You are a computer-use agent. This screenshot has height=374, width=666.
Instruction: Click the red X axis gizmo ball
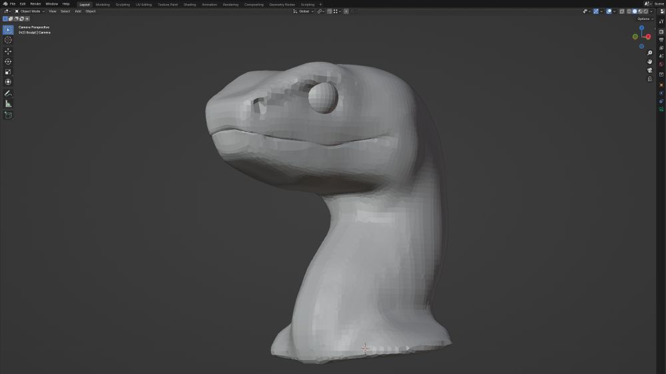coord(648,37)
